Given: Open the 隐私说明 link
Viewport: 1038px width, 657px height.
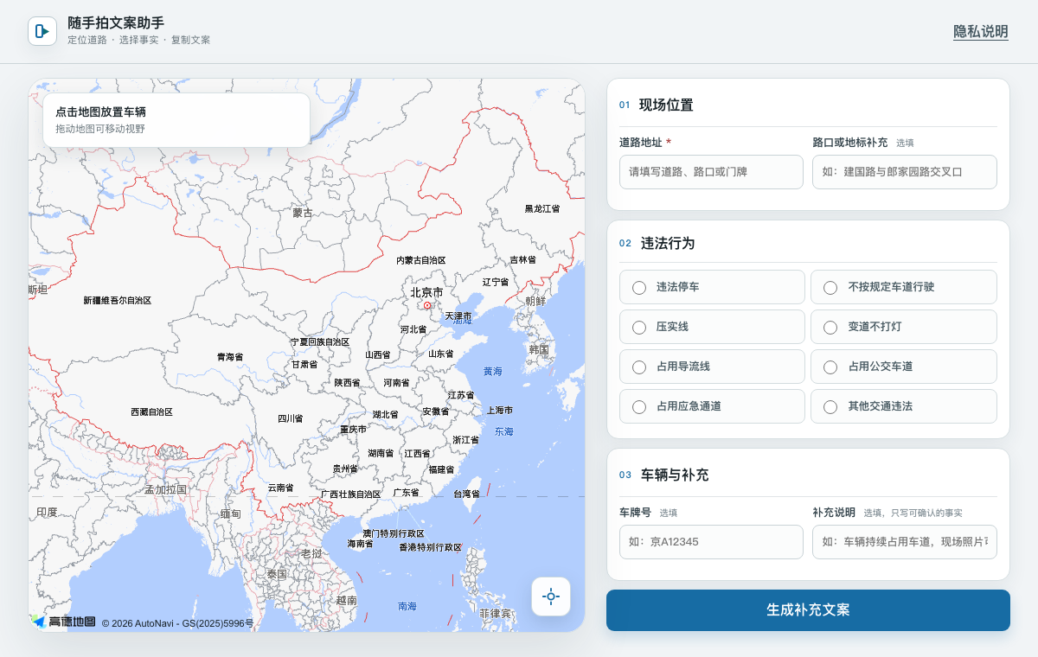Looking at the screenshot, I should point(981,31).
